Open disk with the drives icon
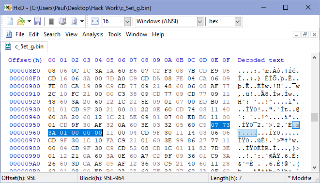The height and width of the screenshot is (183, 320). tap(62, 21)
